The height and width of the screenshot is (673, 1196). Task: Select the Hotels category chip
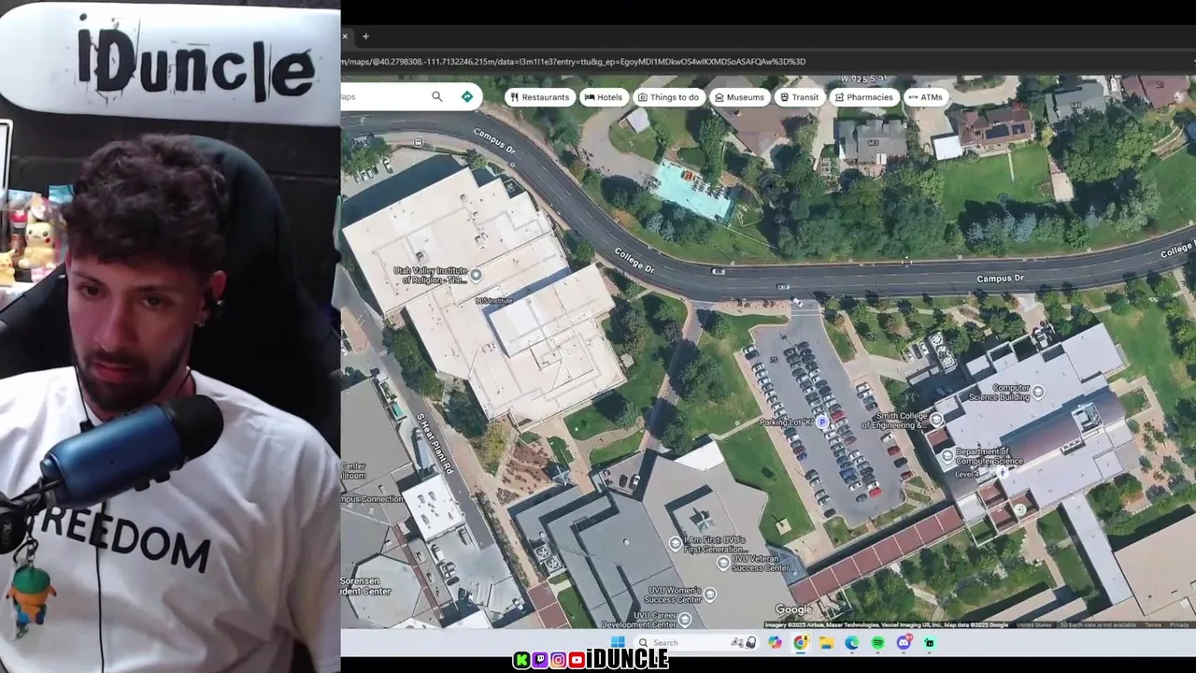click(603, 97)
